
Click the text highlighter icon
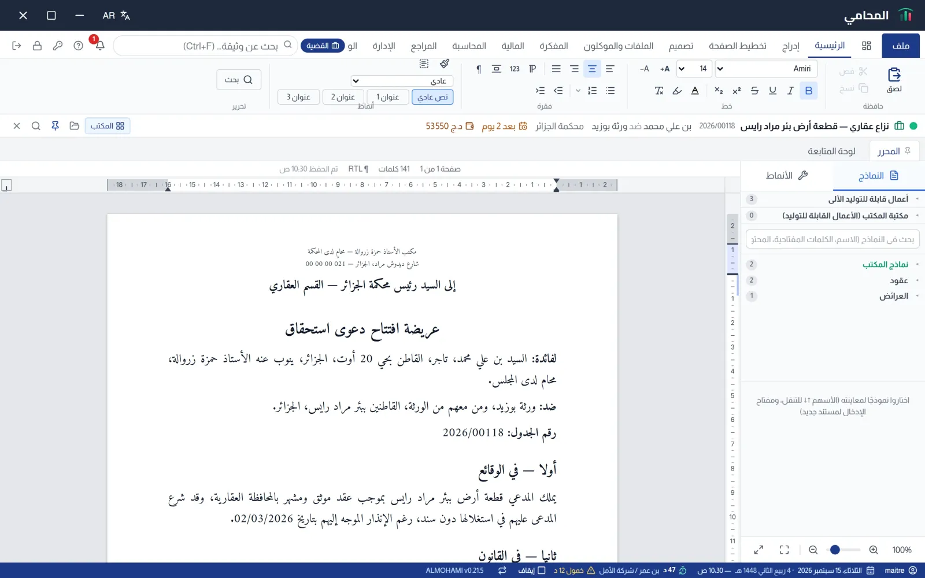677,91
